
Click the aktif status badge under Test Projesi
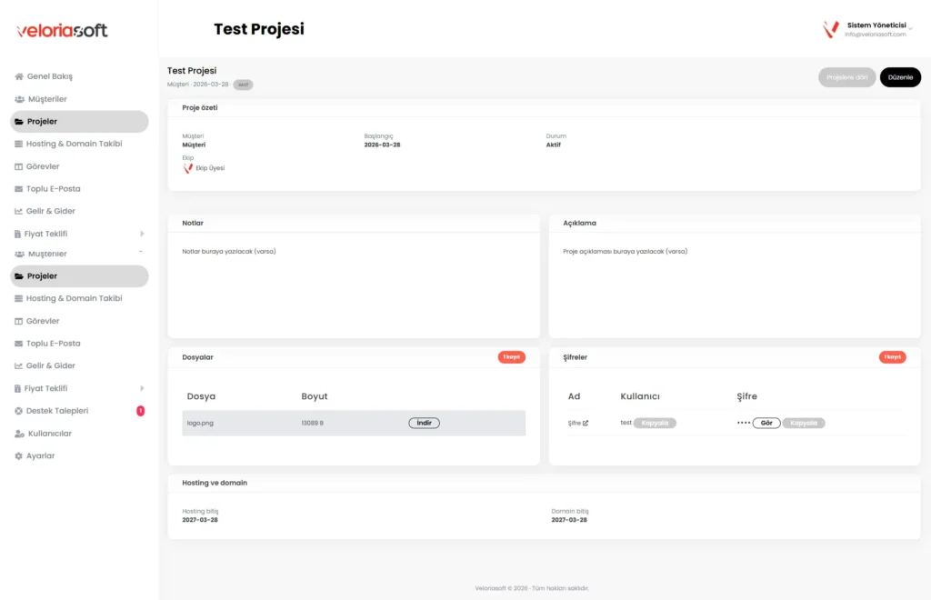pos(243,85)
